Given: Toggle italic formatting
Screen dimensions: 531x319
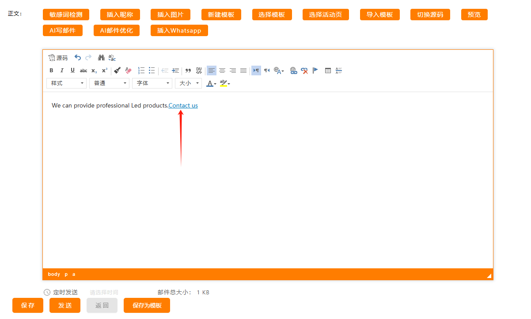Looking at the screenshot, I should (62, 70).
